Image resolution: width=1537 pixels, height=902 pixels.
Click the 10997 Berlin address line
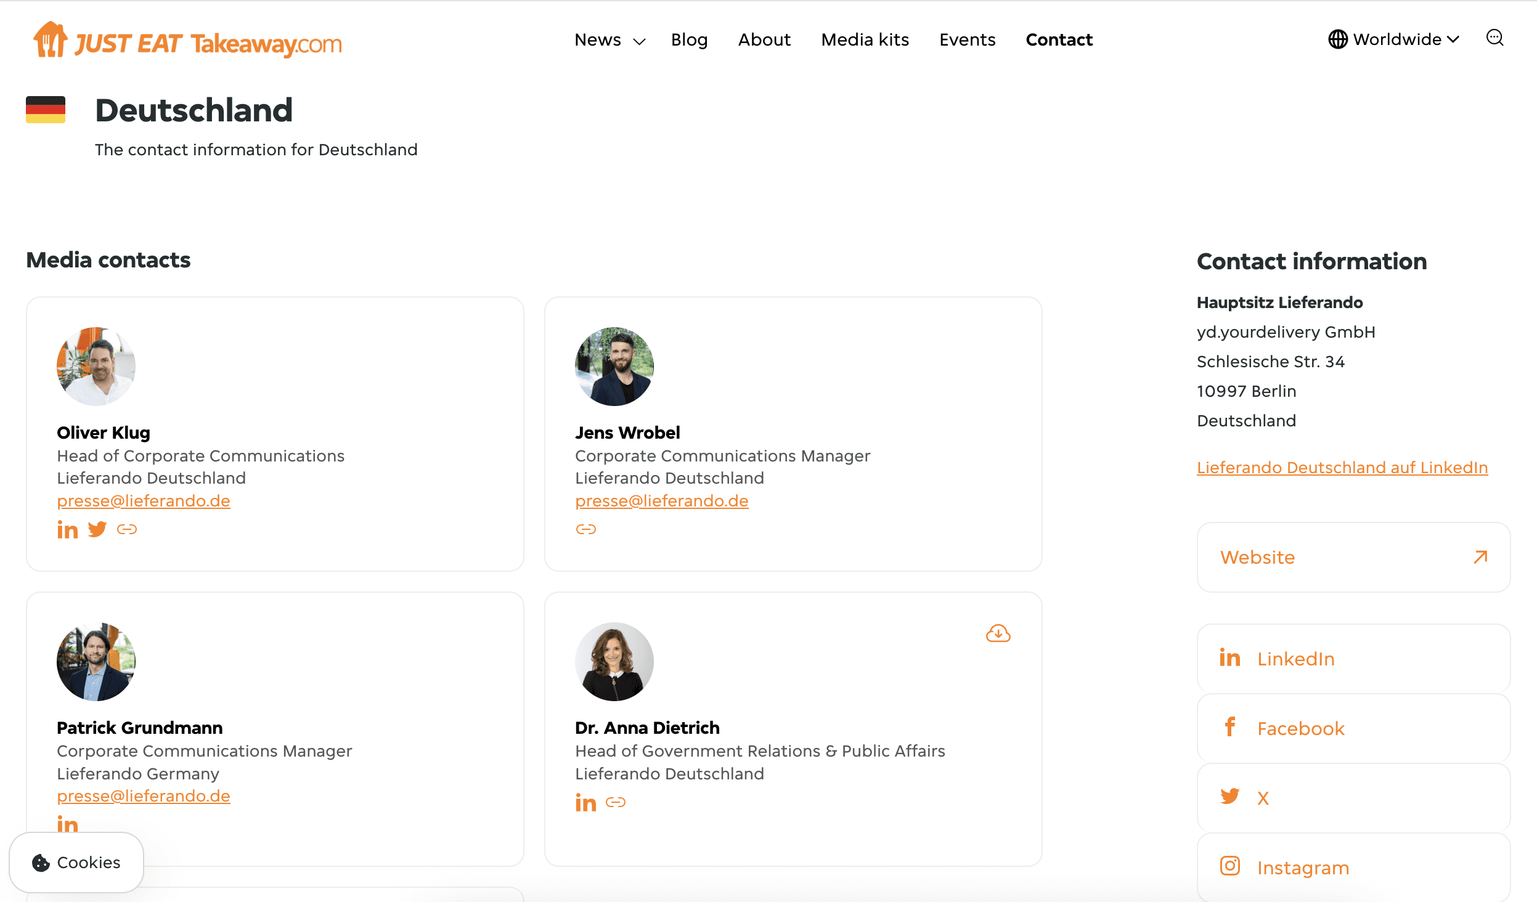[1246, 391]
